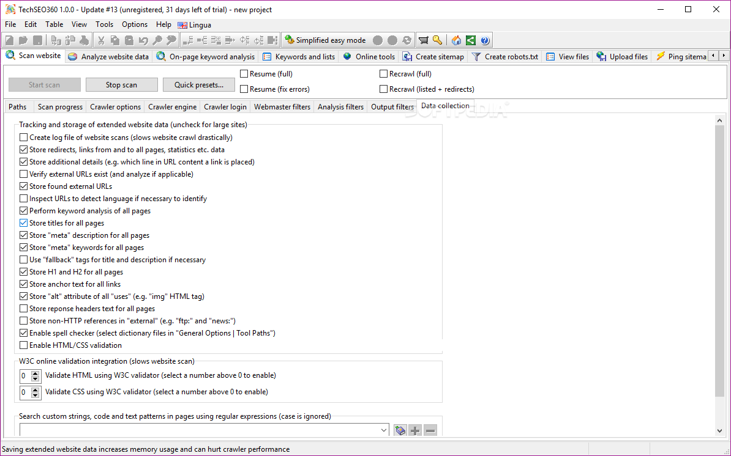Viewport: 731px width, 456px height.
Task: Open Output filters sub-tab
Action: point(392,107)
